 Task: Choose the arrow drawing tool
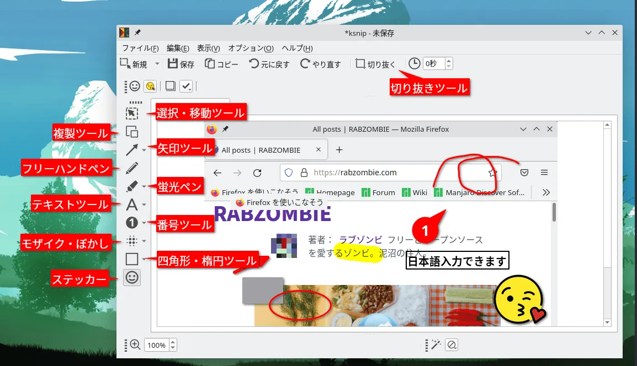click(x=131, y=150)
